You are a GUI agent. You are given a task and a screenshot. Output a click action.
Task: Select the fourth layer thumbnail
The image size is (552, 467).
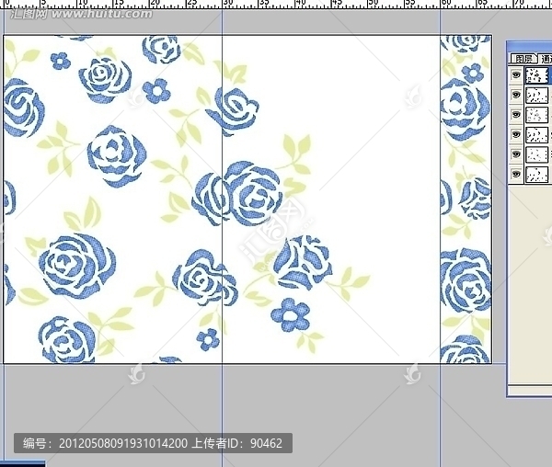[x=537, y=135]
